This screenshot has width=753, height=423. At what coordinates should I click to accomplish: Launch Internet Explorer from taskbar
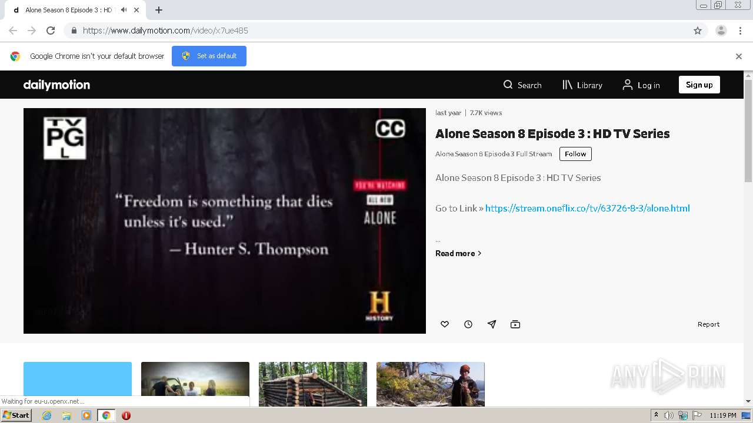pos(46,415)
